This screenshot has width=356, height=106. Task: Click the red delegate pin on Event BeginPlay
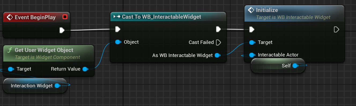pyautogui.click(x=65, y=17)
